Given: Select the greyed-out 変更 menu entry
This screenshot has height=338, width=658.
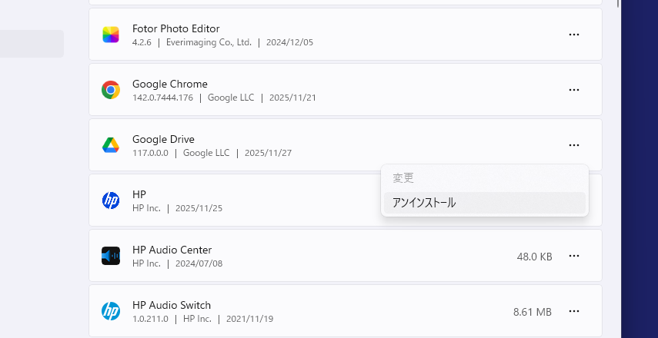Looking at the screenshot, I should (403, 178).
